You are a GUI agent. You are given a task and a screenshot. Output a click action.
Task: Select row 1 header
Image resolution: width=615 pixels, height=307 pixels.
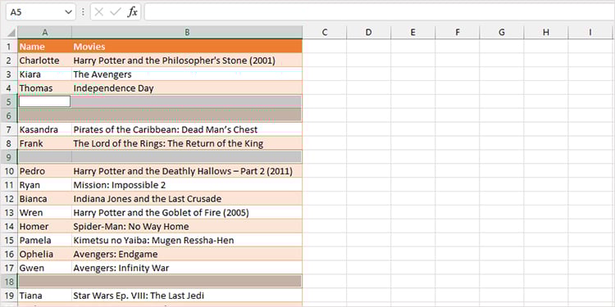coord(9,47)
